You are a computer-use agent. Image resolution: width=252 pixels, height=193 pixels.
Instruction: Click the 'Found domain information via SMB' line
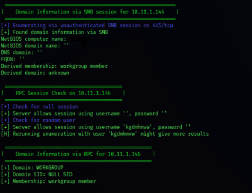click(54, 32)
